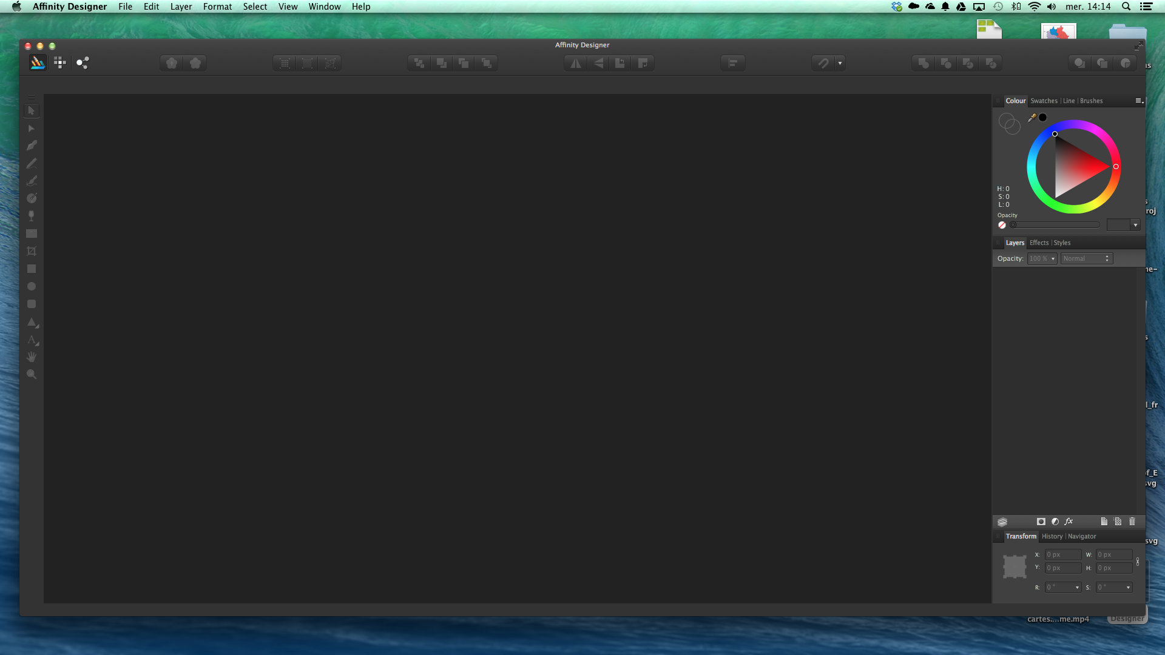Select the Place Image tool
This screenshot has width=1165, height=655.
(x=32, y=233)
